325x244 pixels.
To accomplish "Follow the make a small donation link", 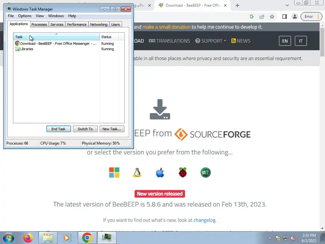I will (166, 27).
